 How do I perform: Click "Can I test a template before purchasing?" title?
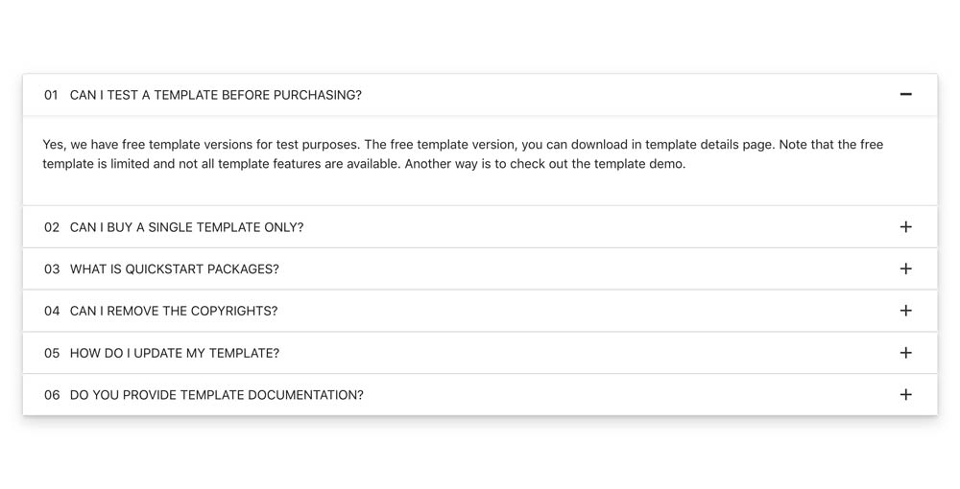(x=216, y=95)
